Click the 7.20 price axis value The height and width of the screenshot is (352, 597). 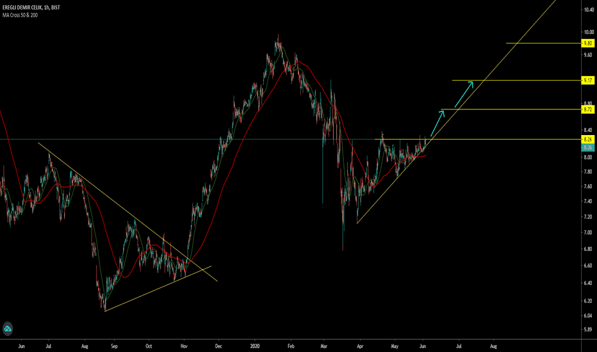pyautogui.click(x=588, y=217)
